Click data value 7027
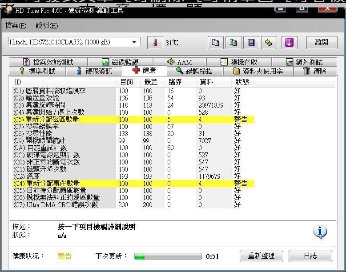Screen dimensions: 346x272 205,141
